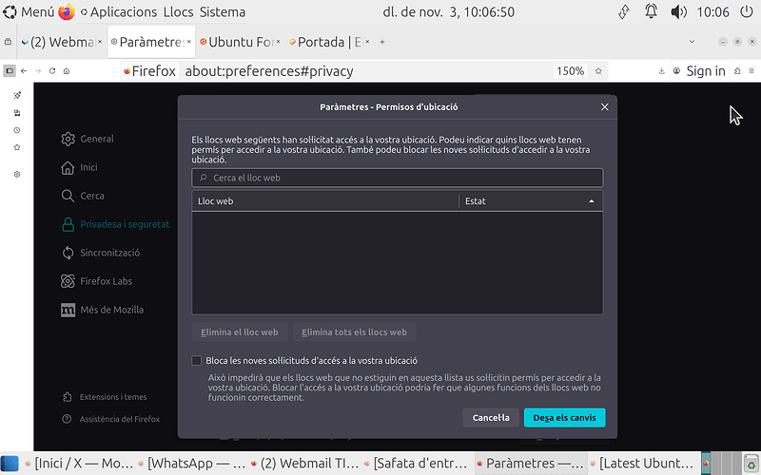
Task: Reload the page with the refresh icon
Action: [x=51, y=71]
